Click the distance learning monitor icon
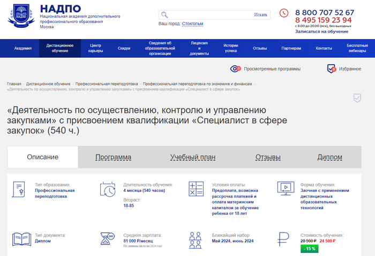The image size is (375, 256). 285,189
